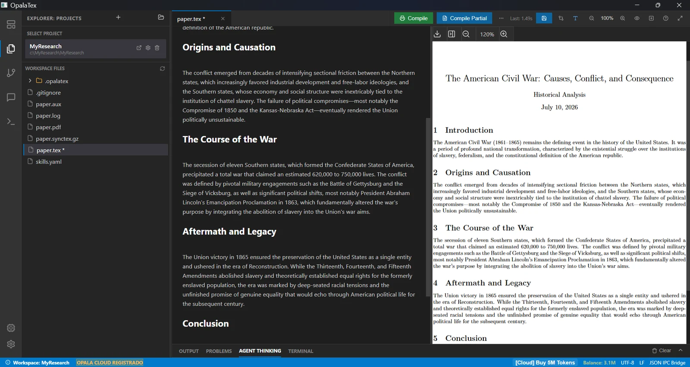The height and width of the screenshot is (367, 690).
Task: Switch to the PROBLEMS tab
Action: [x=219, y=351]
